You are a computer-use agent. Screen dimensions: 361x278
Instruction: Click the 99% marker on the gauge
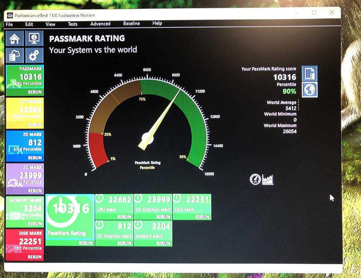click(183, 157)
